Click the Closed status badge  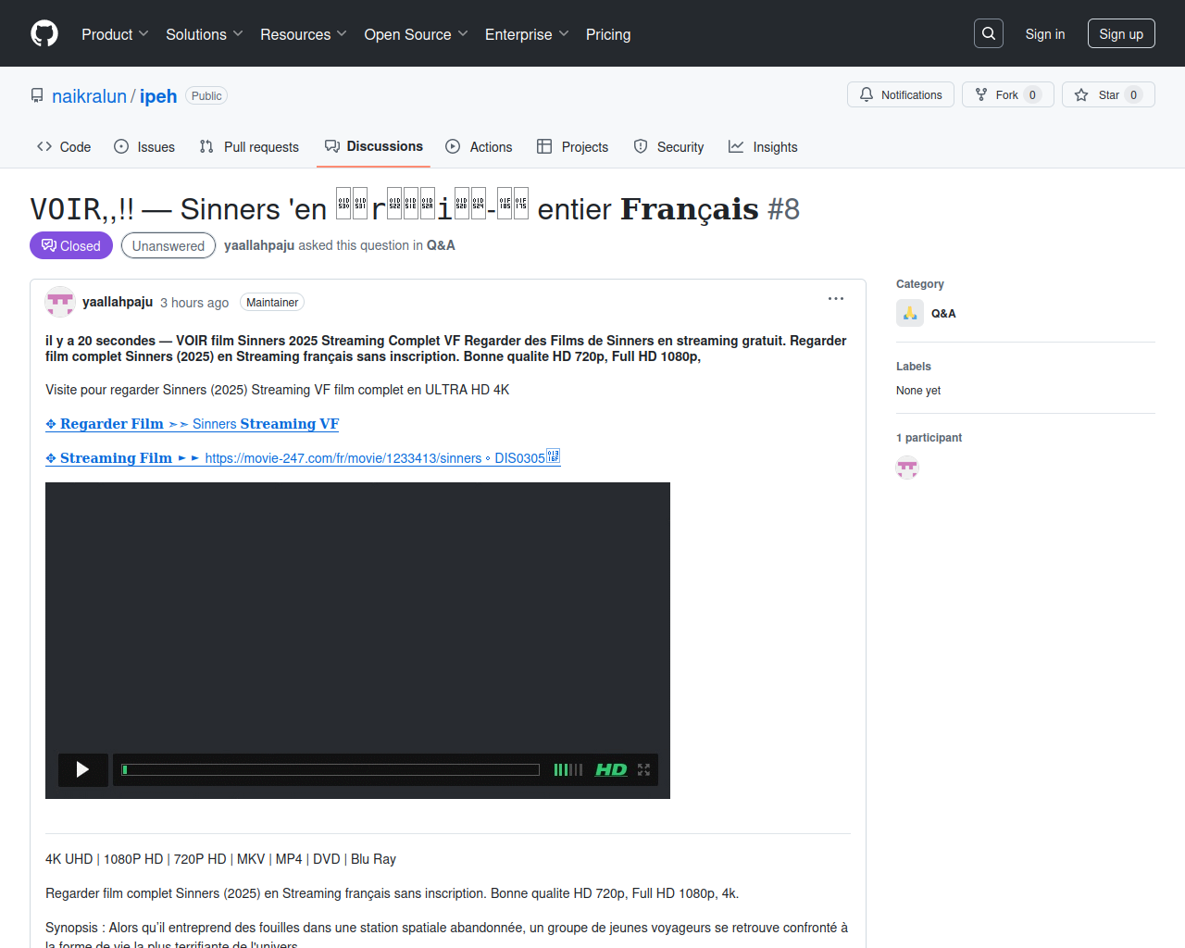click(71, 245)
